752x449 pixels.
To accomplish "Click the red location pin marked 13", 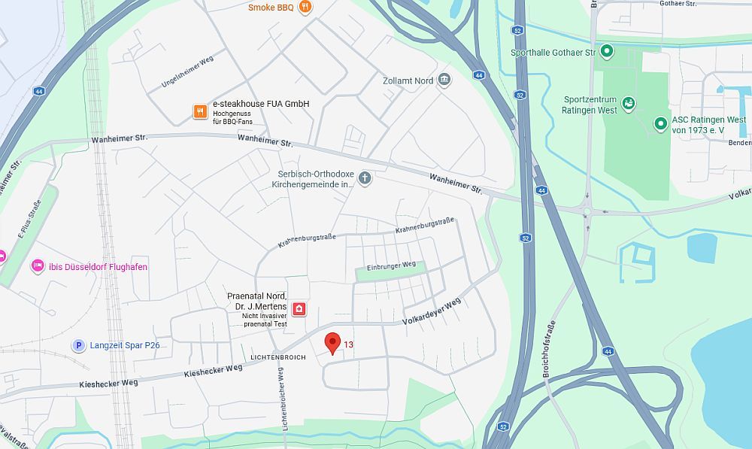I will coord(332,344).
